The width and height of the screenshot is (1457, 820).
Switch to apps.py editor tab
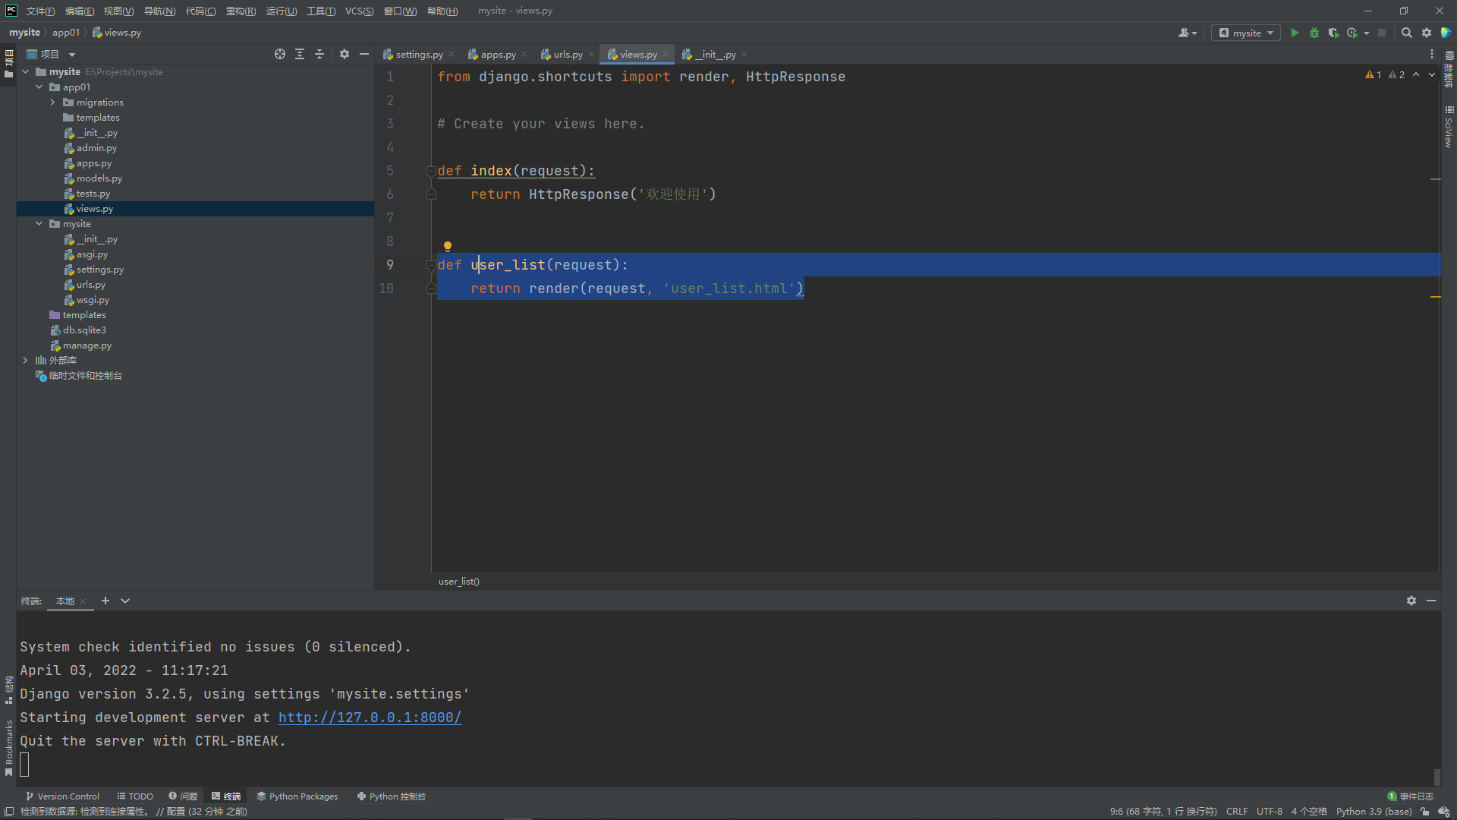(x=498, y=55)
